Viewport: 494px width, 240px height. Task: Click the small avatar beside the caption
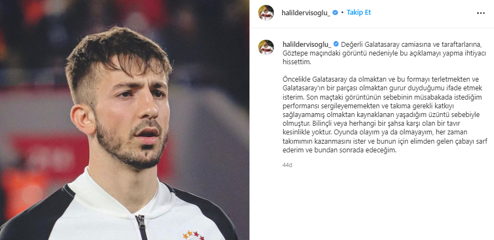tap(266, 47)
